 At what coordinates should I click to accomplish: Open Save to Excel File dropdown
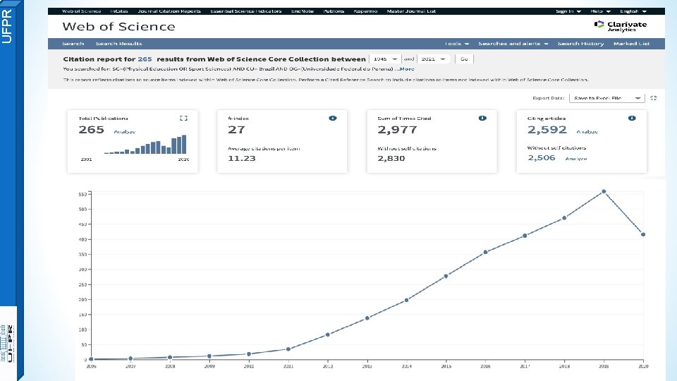pyautogui.click(x=606, y=98)
